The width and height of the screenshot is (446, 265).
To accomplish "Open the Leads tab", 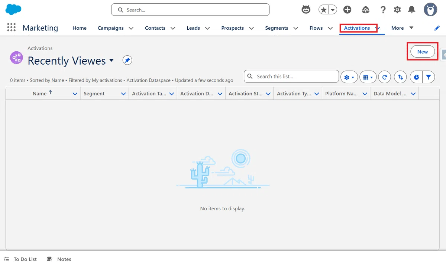I will point(193,28).
